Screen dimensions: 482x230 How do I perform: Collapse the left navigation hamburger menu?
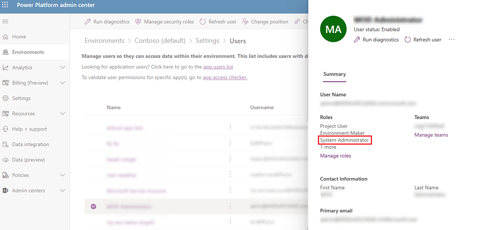[6, 21]
